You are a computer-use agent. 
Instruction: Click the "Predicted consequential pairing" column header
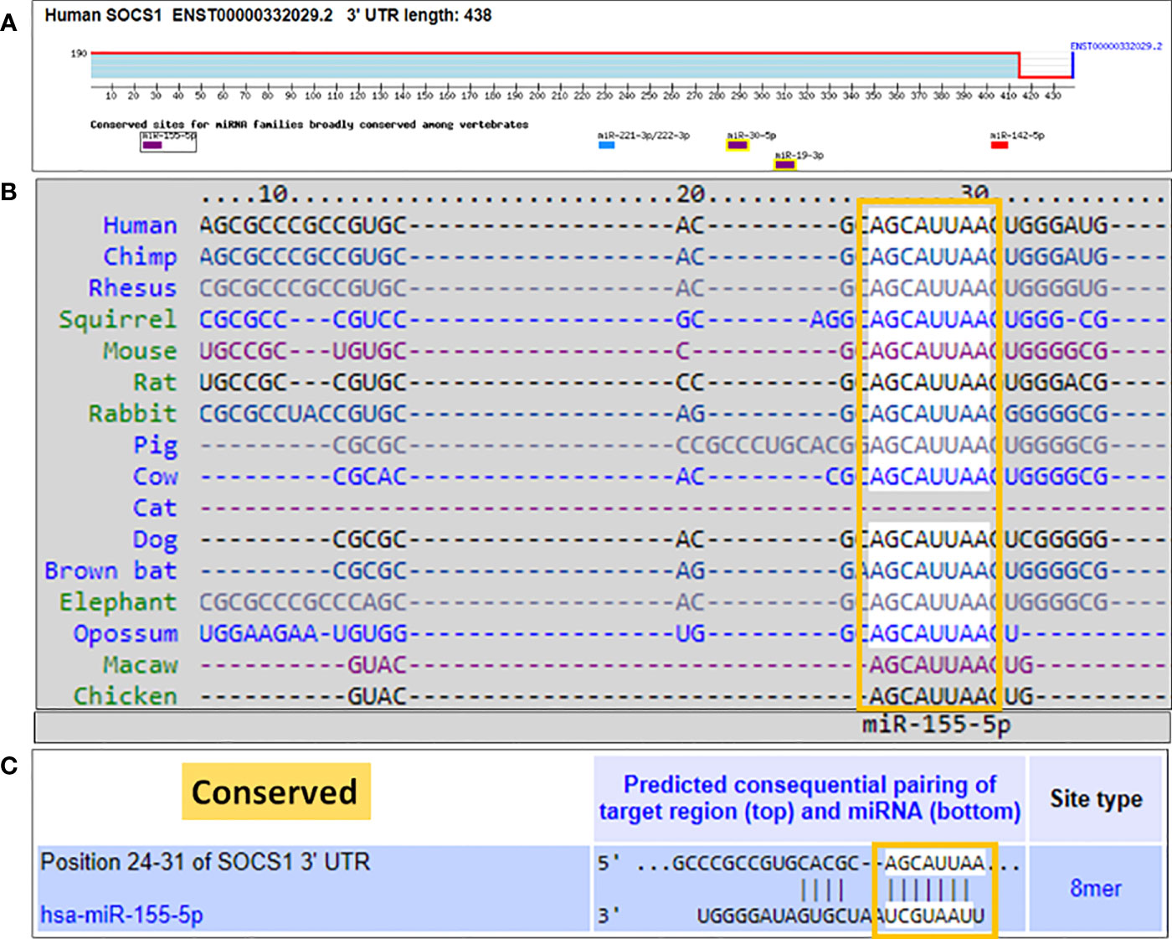click(810, 798)
